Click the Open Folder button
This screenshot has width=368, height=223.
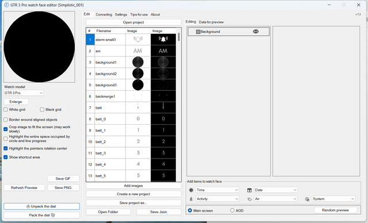click(x=108, y=212)
